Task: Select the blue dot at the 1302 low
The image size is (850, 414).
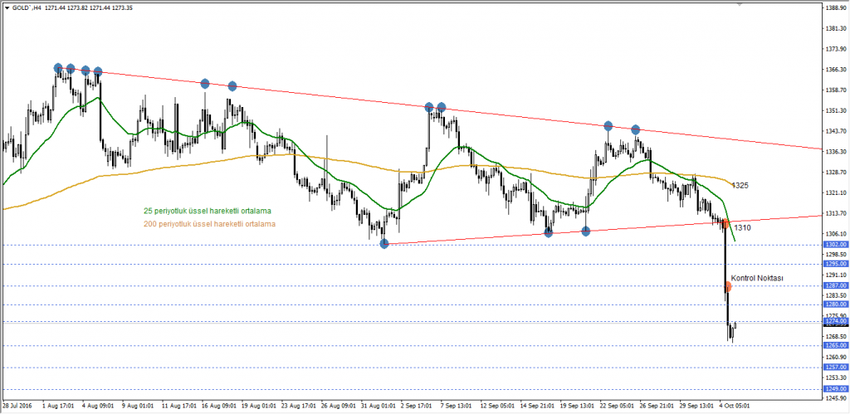Action: pos(384,244)
